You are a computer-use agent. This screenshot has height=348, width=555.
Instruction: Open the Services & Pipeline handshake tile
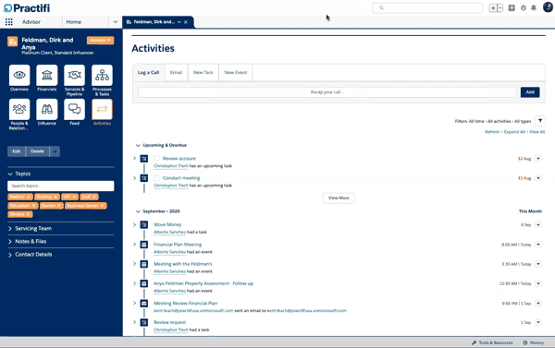pyautogui.click(x=74, y=75)
